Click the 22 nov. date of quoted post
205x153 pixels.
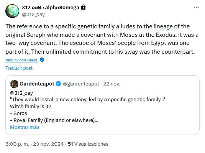coord(112,84)
